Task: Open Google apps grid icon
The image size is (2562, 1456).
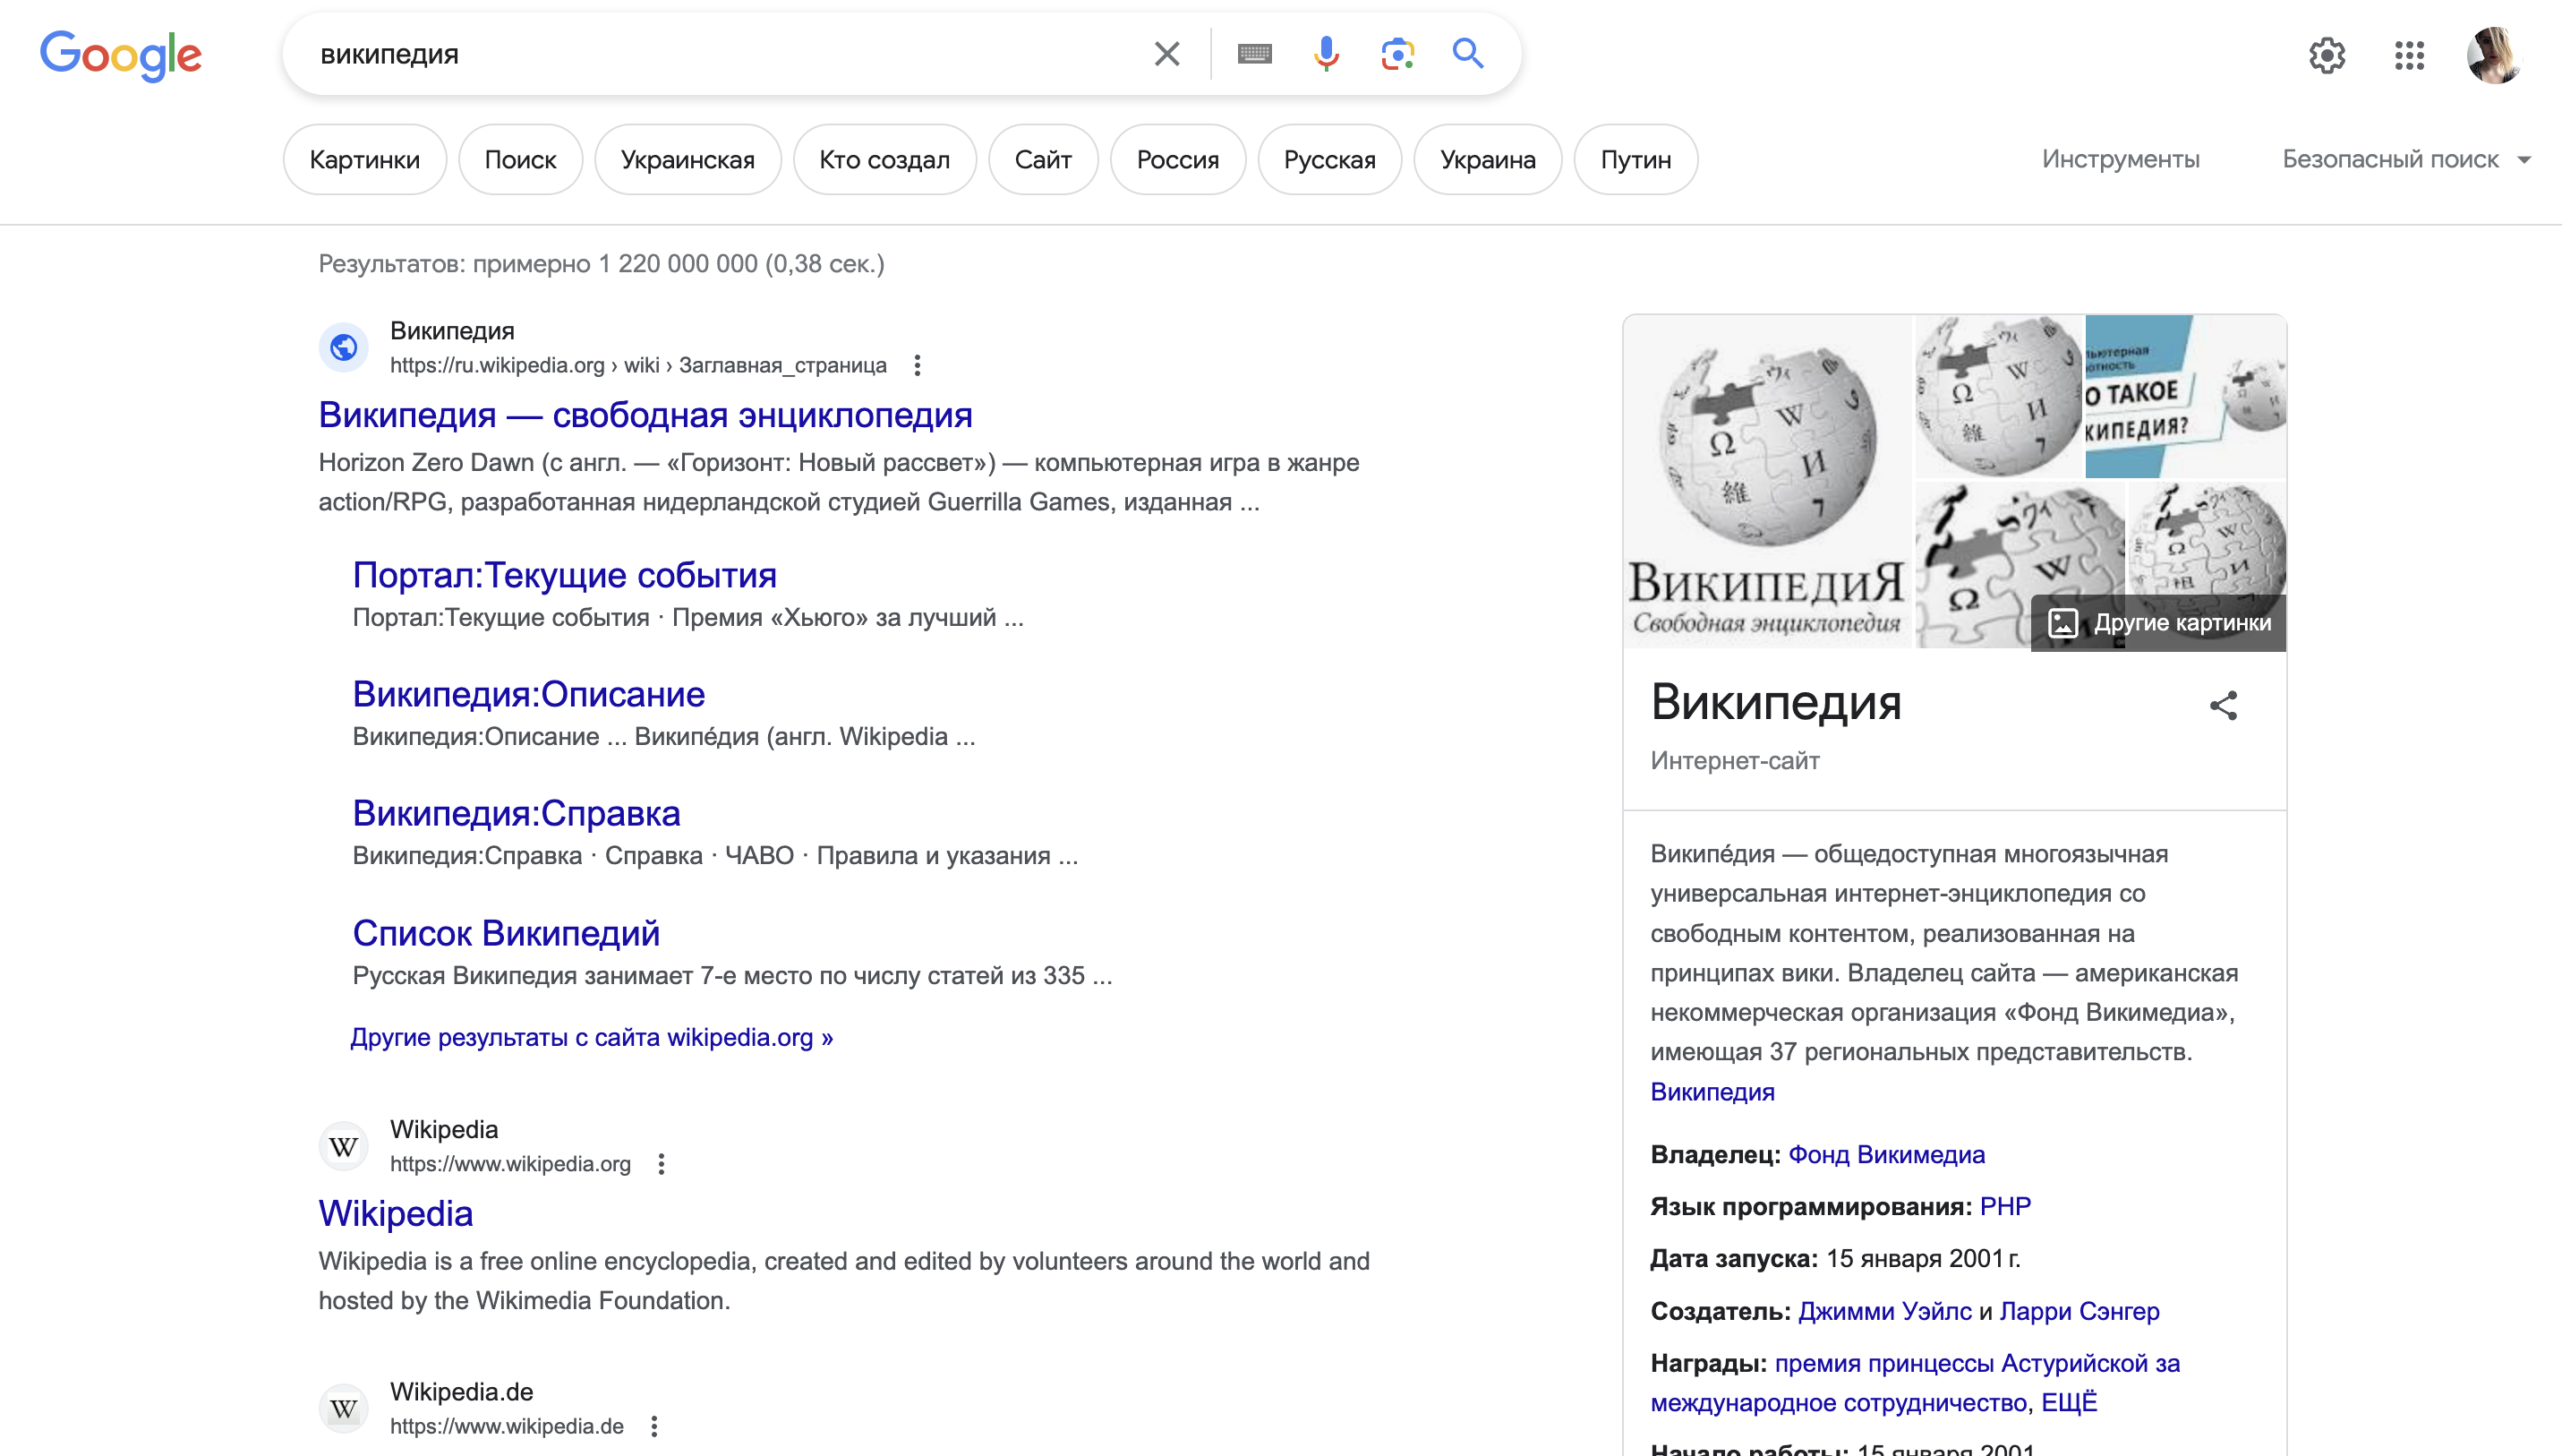Action: [2410, 55]
